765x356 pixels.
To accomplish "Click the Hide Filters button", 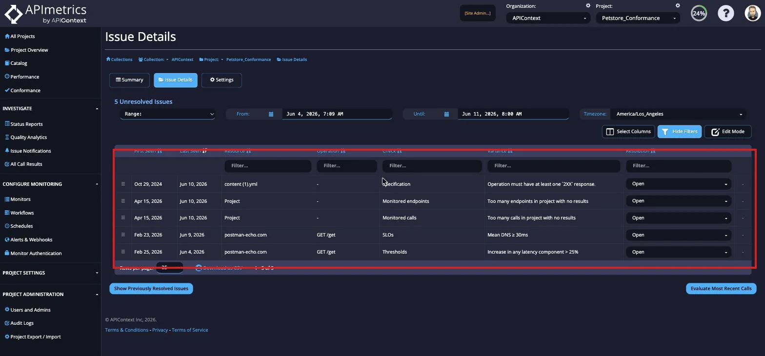I will (680, 132).
